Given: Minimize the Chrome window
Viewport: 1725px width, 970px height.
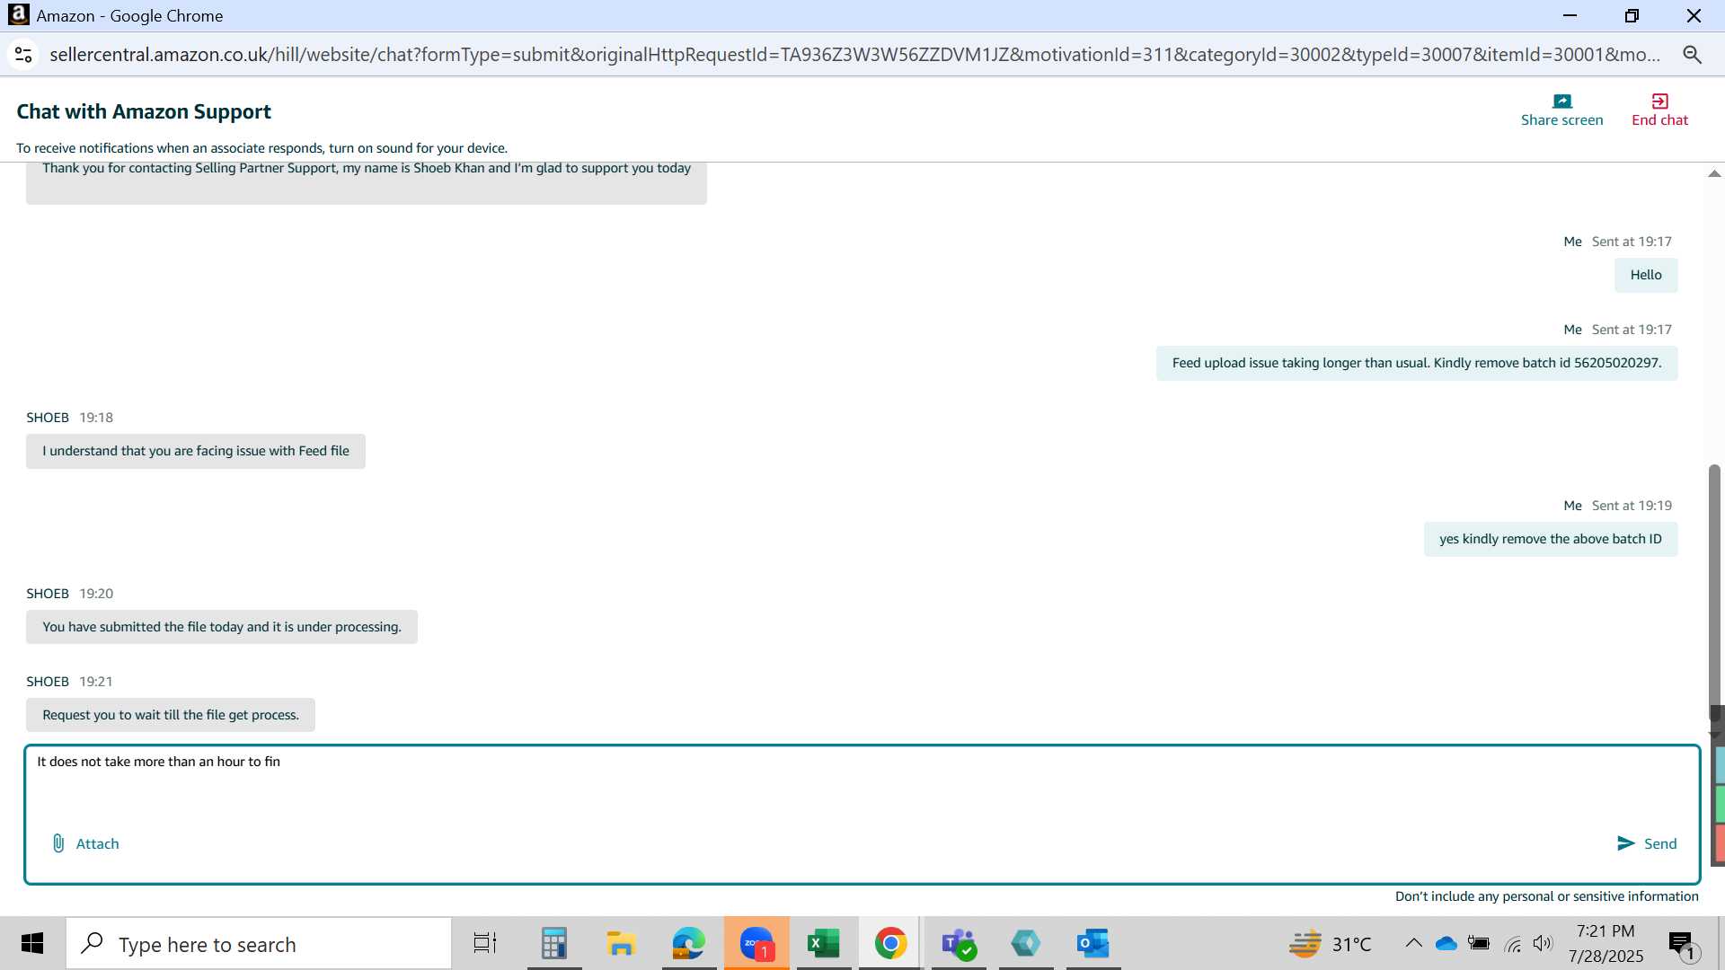Looking at the screenshot, I should coord(1570,15).
